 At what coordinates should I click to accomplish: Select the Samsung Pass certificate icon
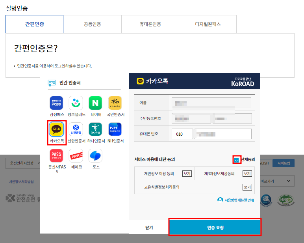[x=56, y=103]
